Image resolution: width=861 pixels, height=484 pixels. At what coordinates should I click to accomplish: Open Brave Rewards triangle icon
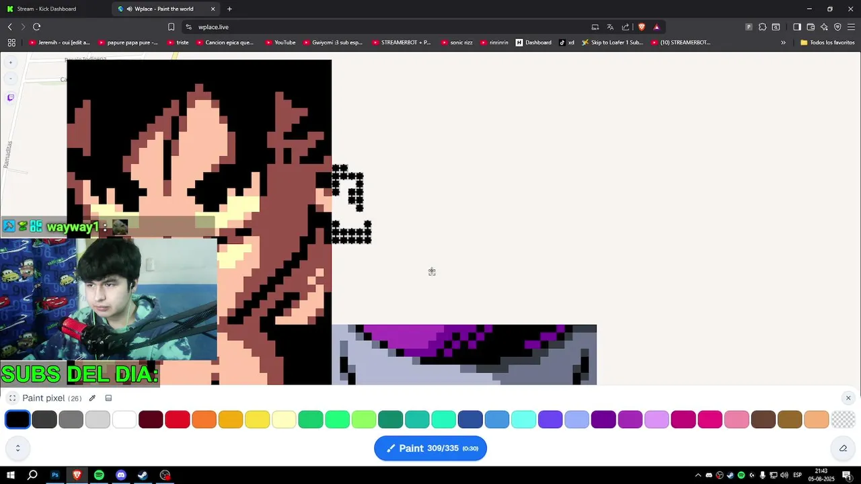tap(657, 27)
